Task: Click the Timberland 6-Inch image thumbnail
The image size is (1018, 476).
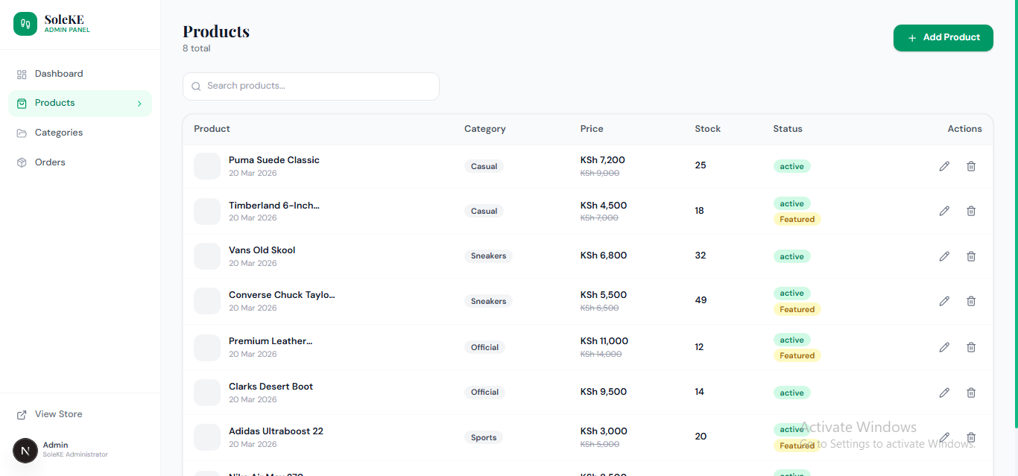Action: 207,212
